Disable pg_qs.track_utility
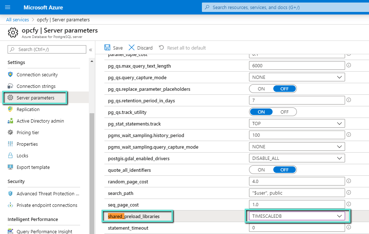 (x=285, y=112)
